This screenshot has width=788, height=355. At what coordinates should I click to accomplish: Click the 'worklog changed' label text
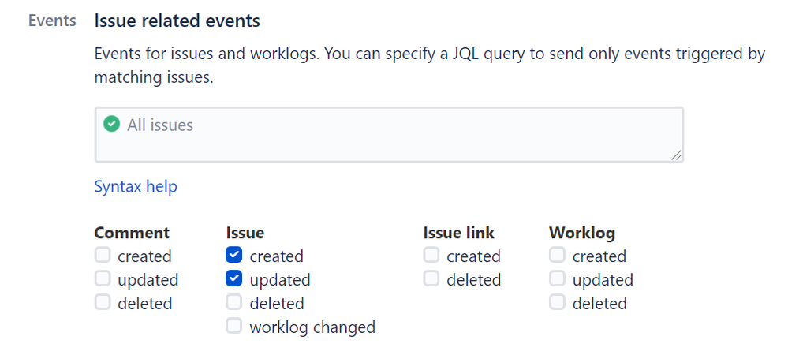tap(312, 327)
